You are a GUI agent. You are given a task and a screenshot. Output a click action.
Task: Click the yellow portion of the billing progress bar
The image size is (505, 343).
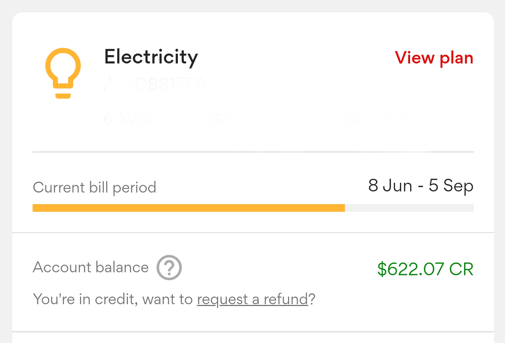point(188,207)
